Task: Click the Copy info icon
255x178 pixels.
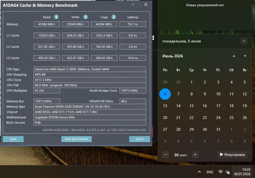Action: tap(114, 17)
